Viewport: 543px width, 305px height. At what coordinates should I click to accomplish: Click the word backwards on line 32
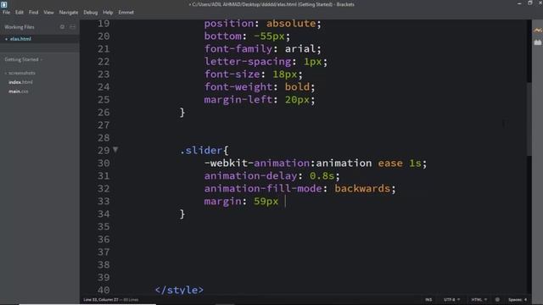click(x=362, y=188)
